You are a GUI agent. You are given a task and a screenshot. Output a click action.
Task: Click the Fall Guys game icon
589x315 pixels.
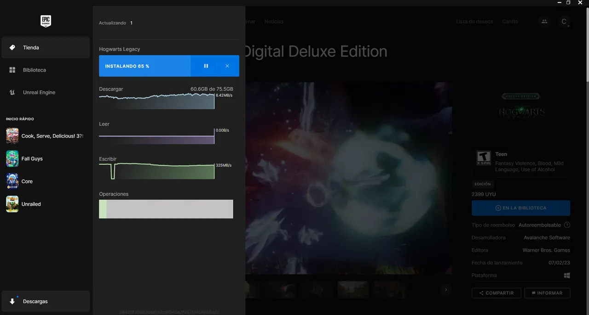(12, 159)
